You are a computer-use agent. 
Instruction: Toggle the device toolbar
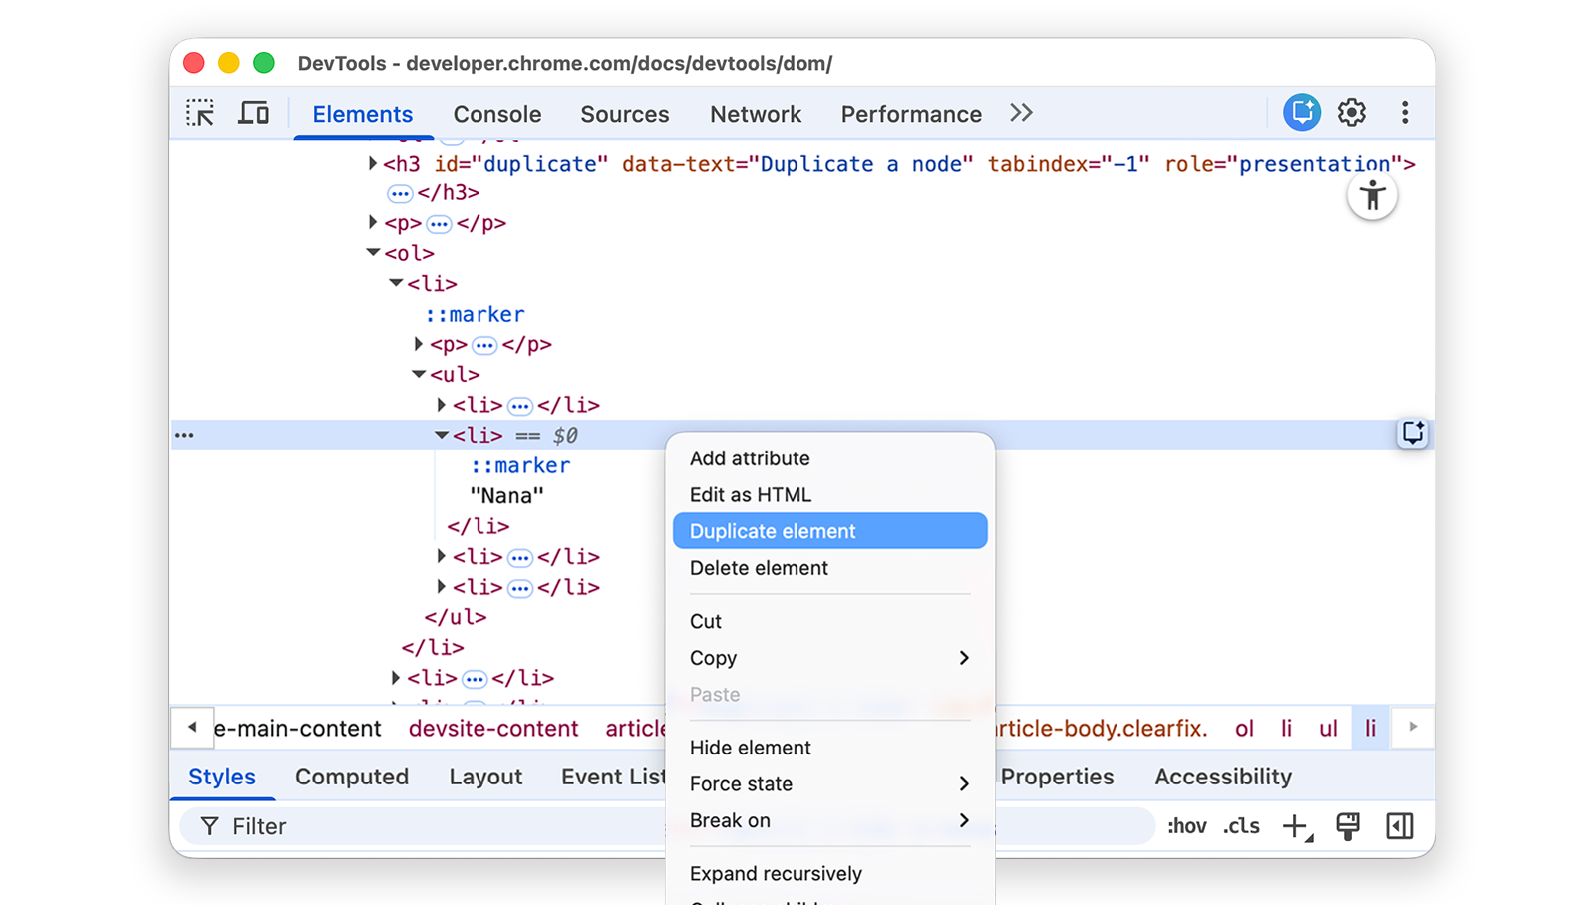pos(254,113)
